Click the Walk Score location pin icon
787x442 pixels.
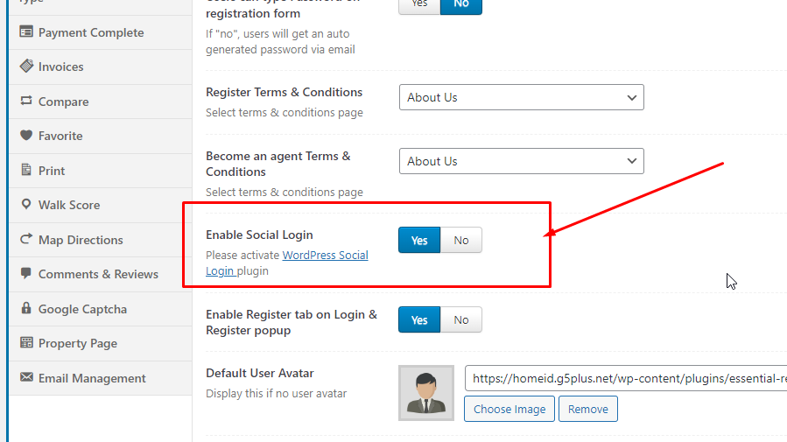26,205
